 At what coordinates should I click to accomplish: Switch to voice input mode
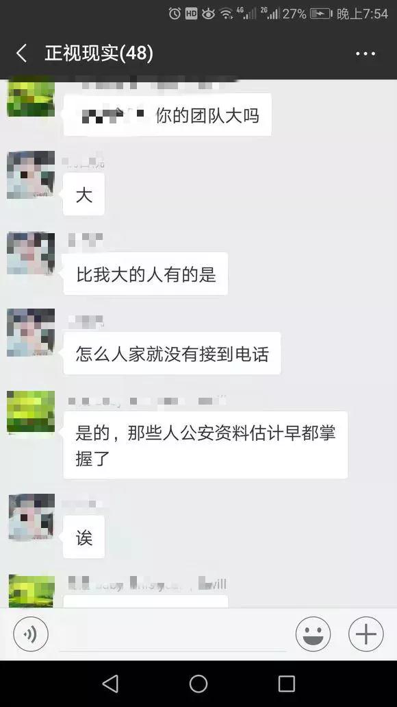click(x=31, y=634)
